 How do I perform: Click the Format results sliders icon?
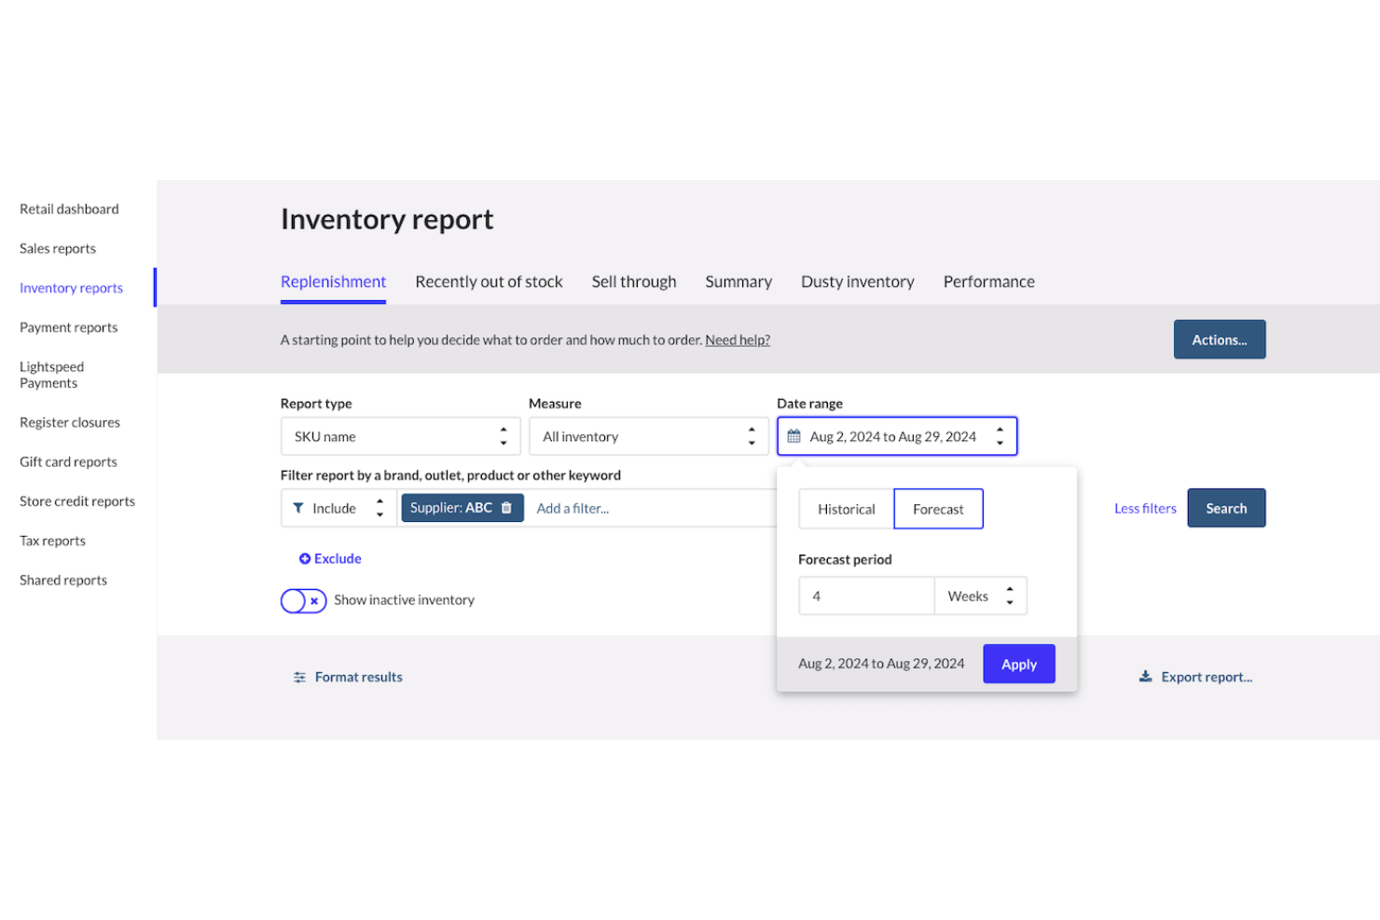click(x=299, y=678)
